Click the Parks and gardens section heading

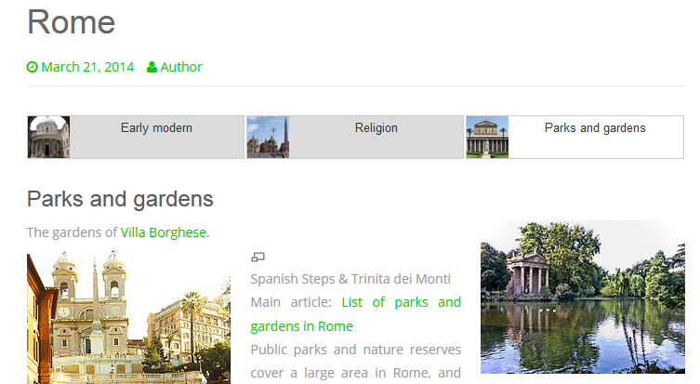120,199
